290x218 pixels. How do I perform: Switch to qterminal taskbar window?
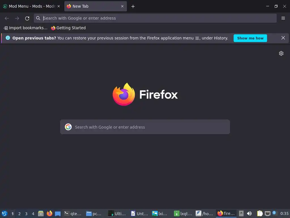click(x=72, y=213)
